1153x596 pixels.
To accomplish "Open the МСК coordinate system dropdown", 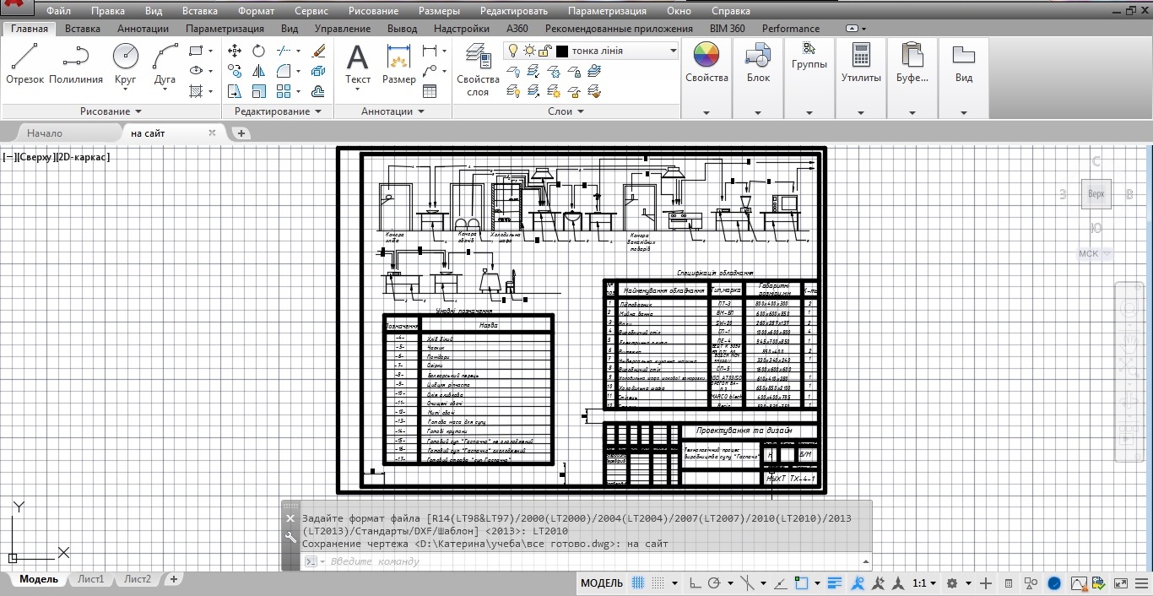I will tap(1095, 253).
